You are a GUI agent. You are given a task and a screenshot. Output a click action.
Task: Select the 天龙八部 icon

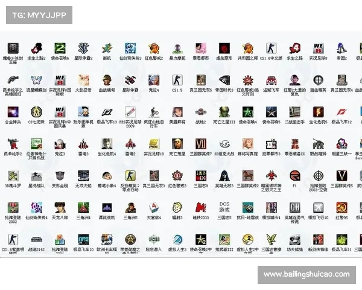pos(60,208)
